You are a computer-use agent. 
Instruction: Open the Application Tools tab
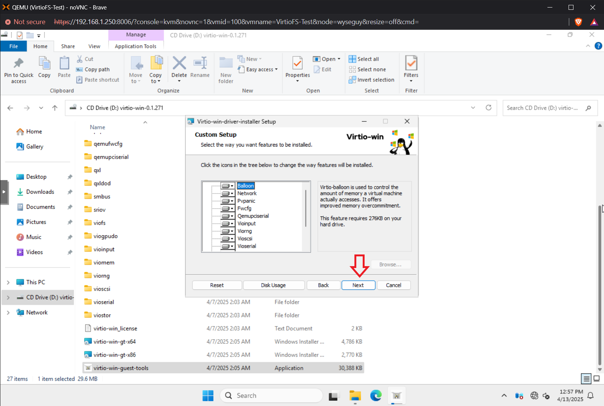pos(136,46)
